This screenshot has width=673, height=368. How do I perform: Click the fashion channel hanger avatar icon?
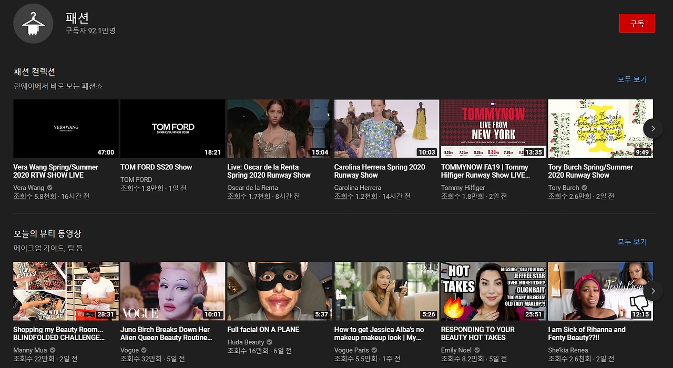(33, 23)
